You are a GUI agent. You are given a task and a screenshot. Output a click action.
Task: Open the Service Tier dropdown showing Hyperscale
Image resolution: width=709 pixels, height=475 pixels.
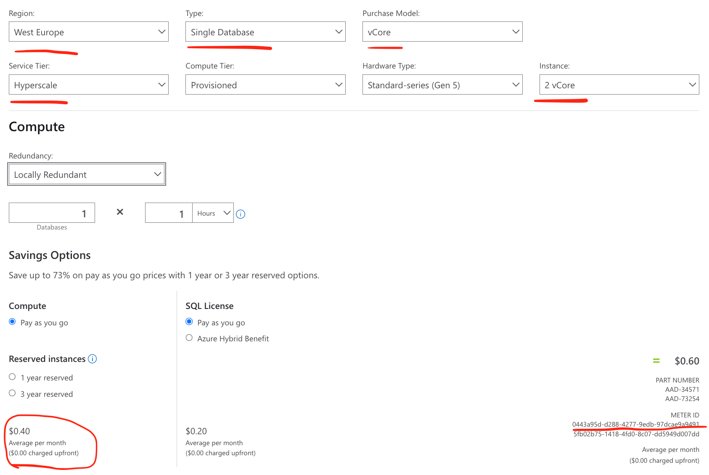coord(88,85)
